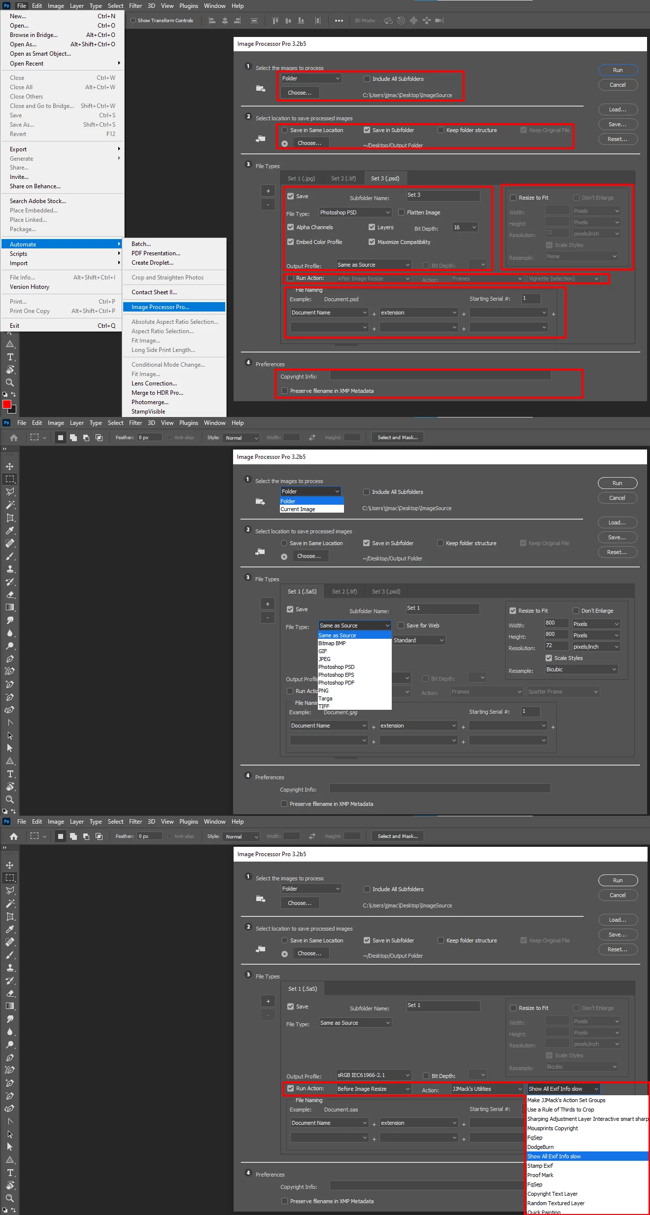Select Targa in the file type list
Image resolution: width=650 pixels, height=1215 pixels.
coord(355,698)
